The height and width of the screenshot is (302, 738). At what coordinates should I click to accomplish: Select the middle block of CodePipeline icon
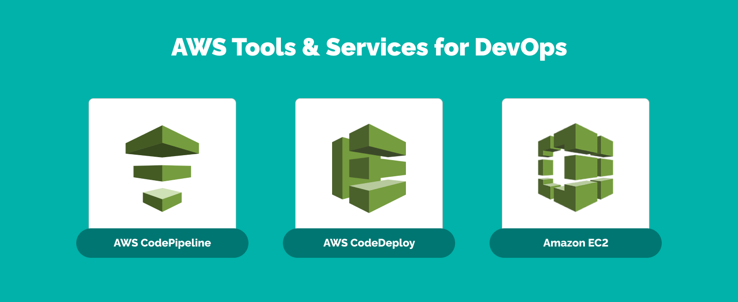click(162, 172)
